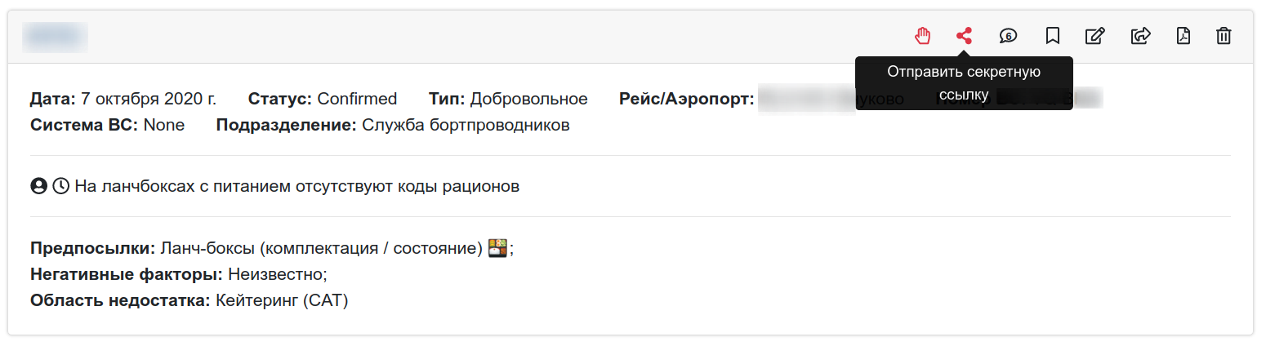The image size is (1266, 346).
Task: Click the "Добровольное" type value
Action: click(528, 99)
